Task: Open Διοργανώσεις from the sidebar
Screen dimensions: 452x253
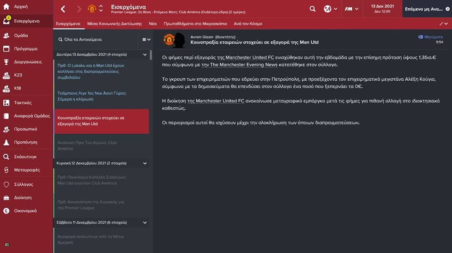Action: (28, 61)
